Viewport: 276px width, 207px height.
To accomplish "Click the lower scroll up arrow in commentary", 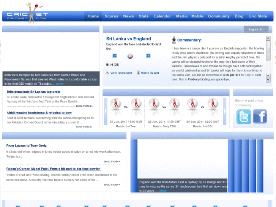I will [x=268, y=76].
